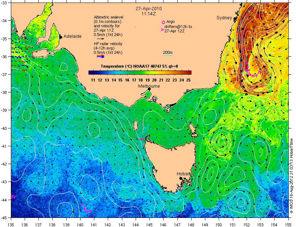
Task: Click the magenta Argo circle legend symbol
Action: pos(163,22)
